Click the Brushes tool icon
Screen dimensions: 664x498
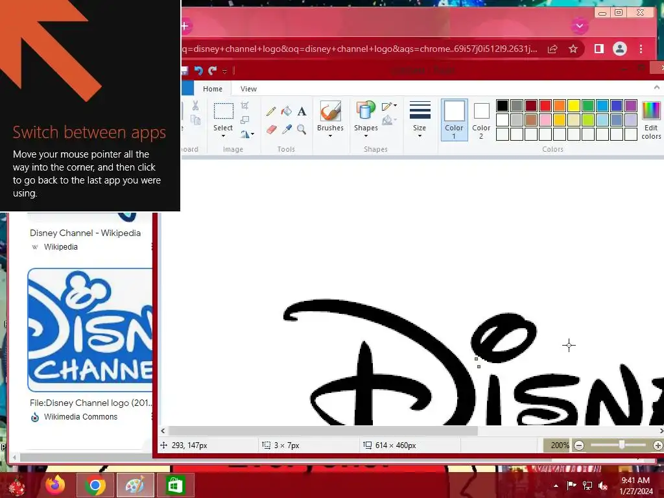(330, 112)
